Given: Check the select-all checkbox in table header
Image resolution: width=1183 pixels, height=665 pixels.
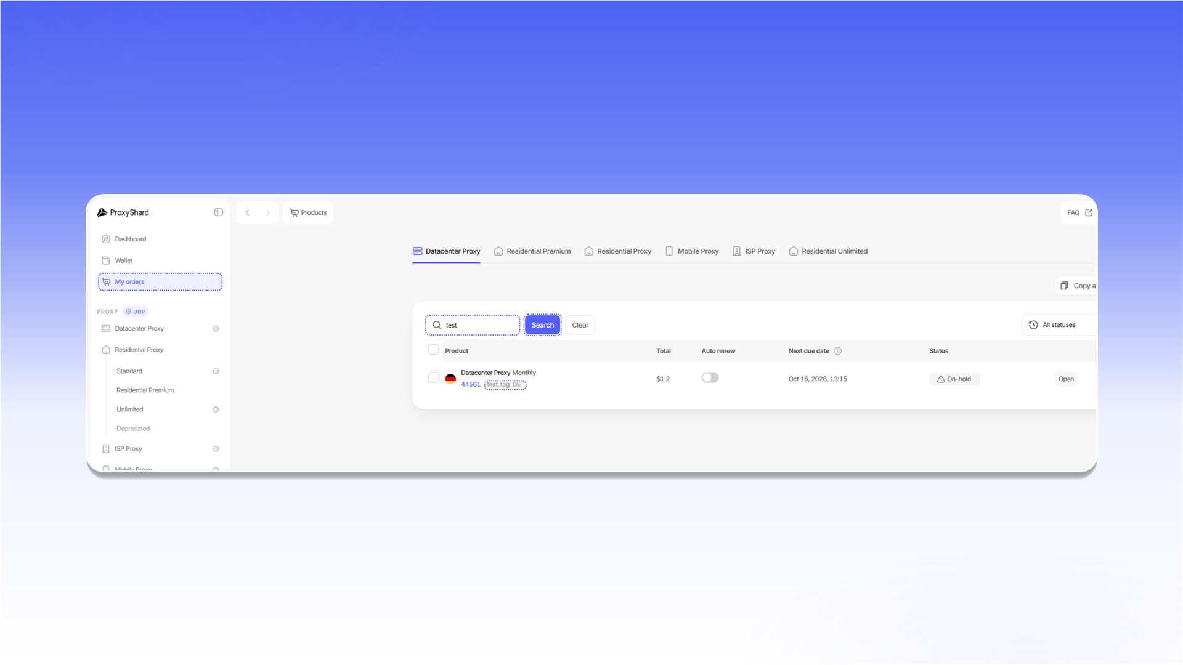Looking at the screenshot, I should (434, 350).
